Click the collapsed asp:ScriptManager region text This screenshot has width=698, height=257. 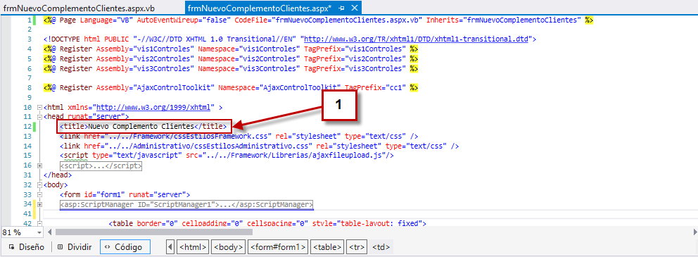187,204
